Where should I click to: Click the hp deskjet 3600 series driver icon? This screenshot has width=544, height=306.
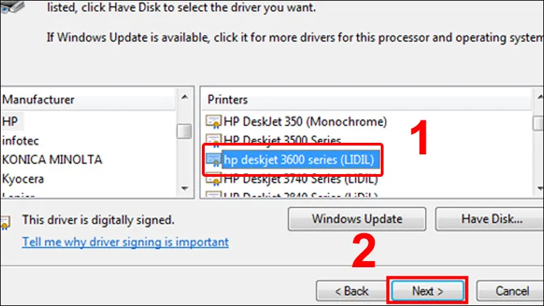click(x=214, y=160)
